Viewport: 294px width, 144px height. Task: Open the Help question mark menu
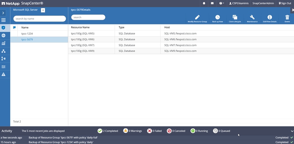coord(222,3)
